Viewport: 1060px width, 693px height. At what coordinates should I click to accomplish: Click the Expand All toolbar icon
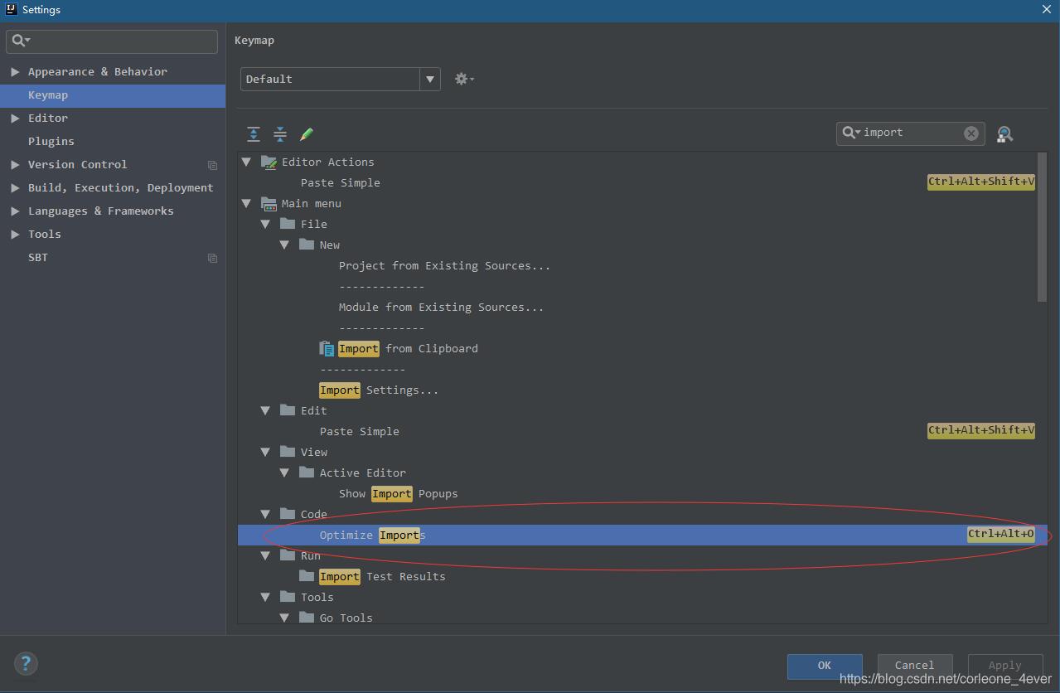[x=254, y=134]
